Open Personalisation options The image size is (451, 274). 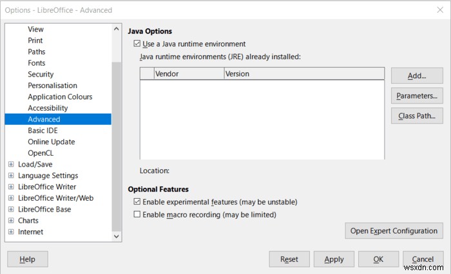52,86
